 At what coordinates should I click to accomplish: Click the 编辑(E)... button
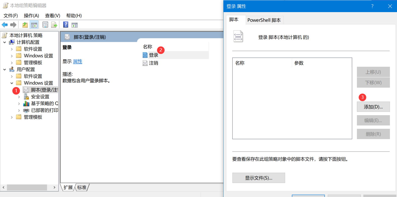tap(373, 120)
